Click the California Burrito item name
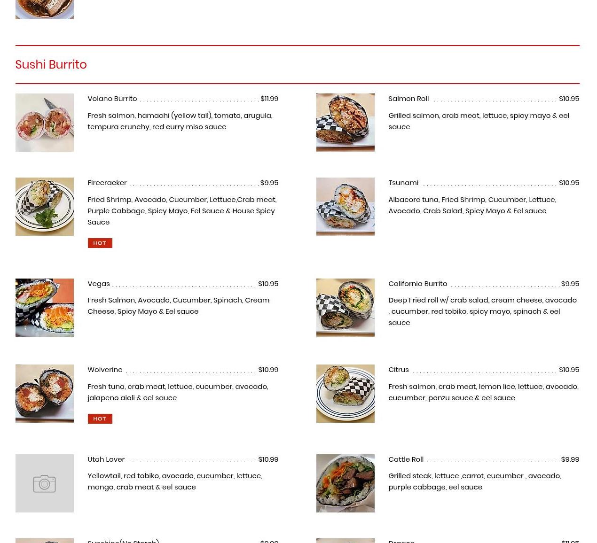Image resolution: width=597 pixels, height=543 pixels. [x=418, y=284]
